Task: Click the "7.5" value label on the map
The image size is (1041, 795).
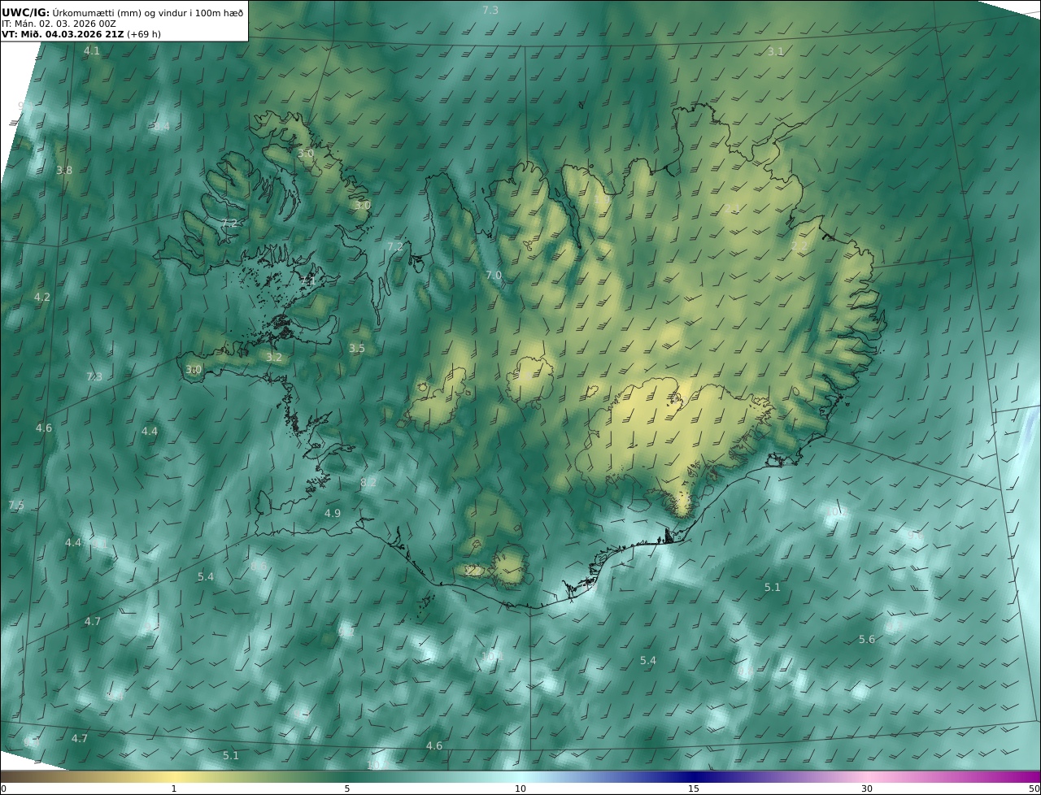Action: [16, 505]
